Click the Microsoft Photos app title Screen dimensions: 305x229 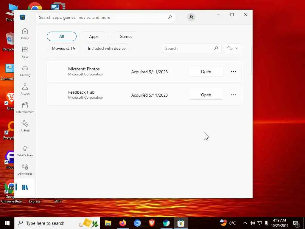tap(84, 69)
